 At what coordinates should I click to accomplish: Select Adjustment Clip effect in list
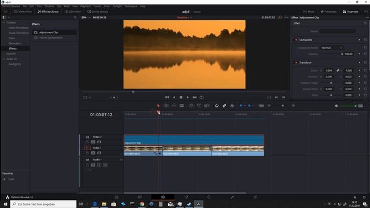[54, 32]
